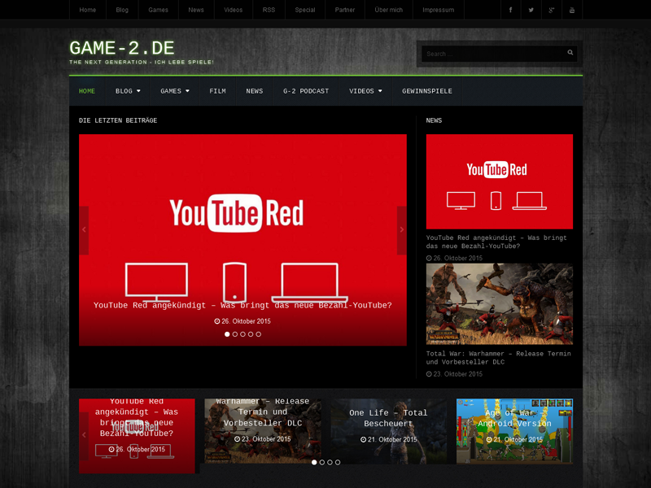Select fourth dot of bottom carousel

click(338, 462)
